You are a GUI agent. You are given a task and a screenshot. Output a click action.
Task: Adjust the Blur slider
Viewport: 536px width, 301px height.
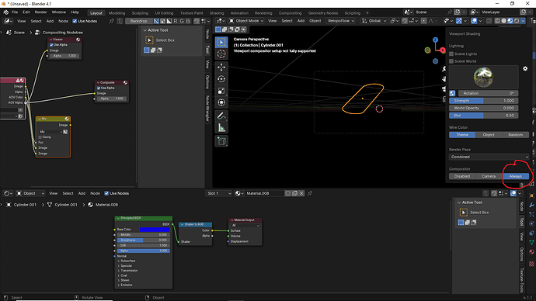[x=483, y=116]
